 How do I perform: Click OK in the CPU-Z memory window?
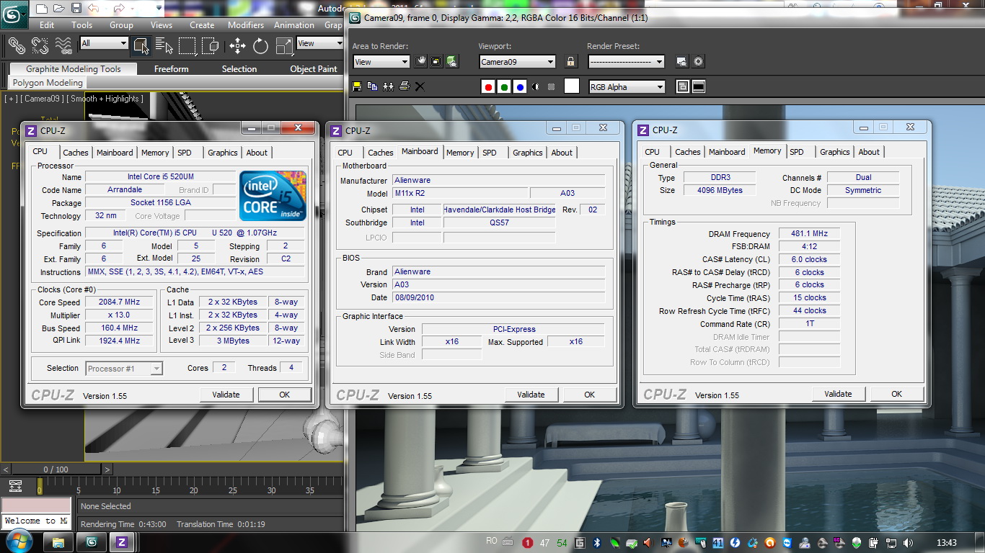click(x=897, y=394)
